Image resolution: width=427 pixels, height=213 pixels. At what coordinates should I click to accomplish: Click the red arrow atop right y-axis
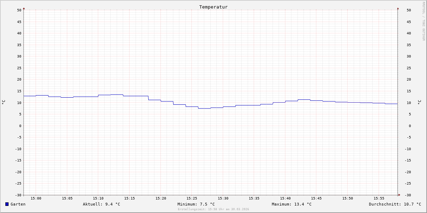pyautogui.click(x=398, y=8)
